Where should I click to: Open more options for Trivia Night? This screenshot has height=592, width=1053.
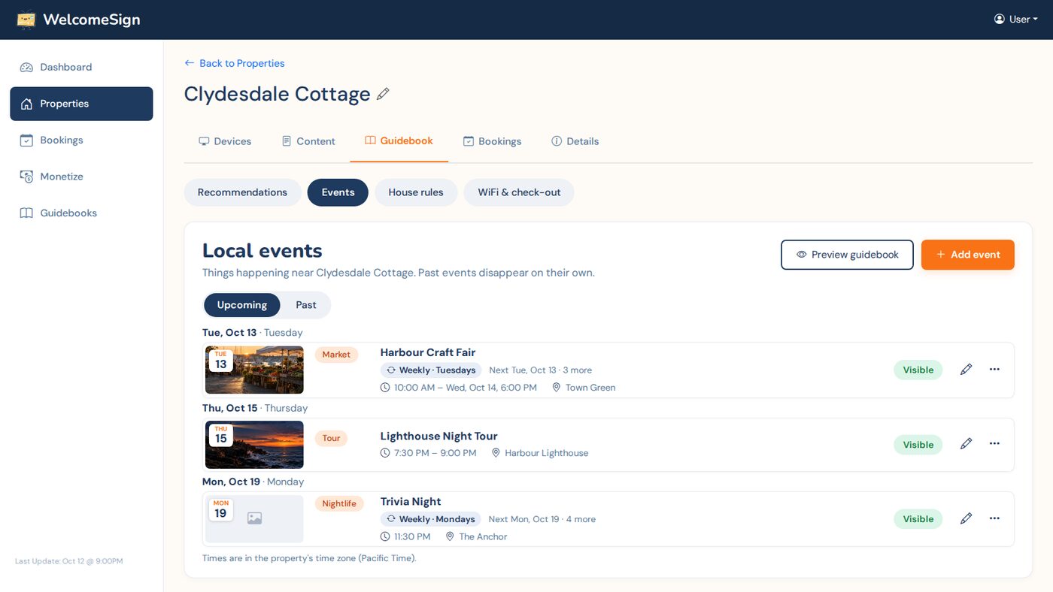(994, 518)
